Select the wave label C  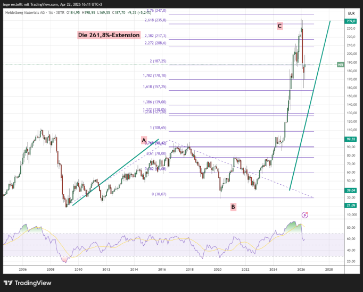click(279, 25)
